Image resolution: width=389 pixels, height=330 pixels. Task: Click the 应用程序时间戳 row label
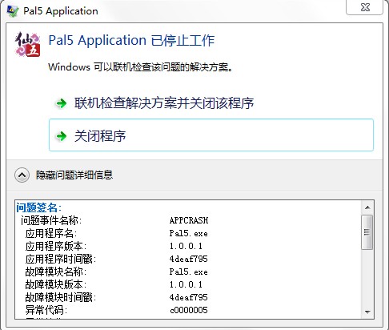tap(61, 259)
